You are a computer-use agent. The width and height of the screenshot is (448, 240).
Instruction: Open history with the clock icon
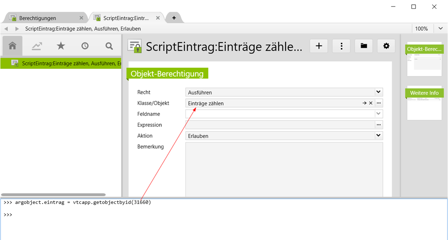85,46
